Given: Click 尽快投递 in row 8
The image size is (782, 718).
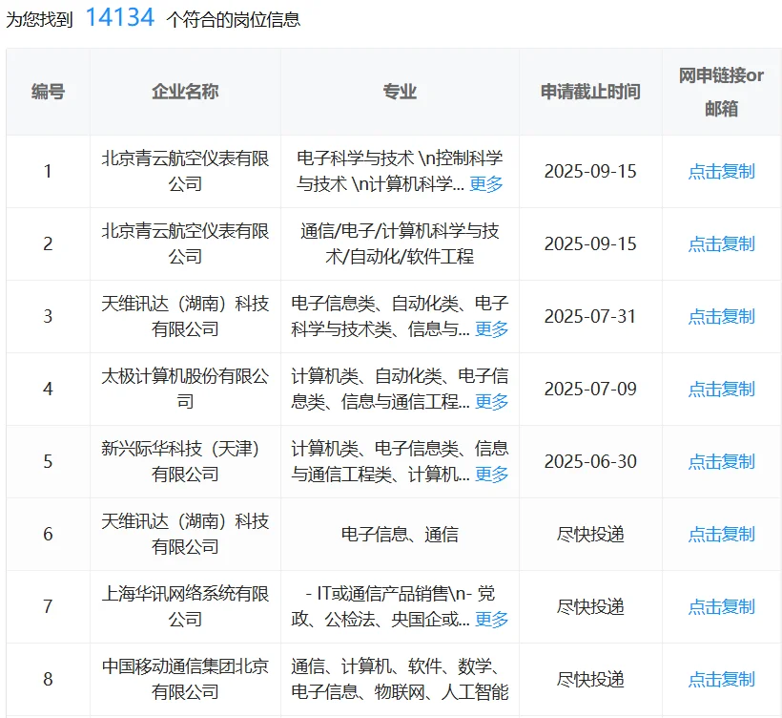Looking at the screenshot, I should (590, 679).
